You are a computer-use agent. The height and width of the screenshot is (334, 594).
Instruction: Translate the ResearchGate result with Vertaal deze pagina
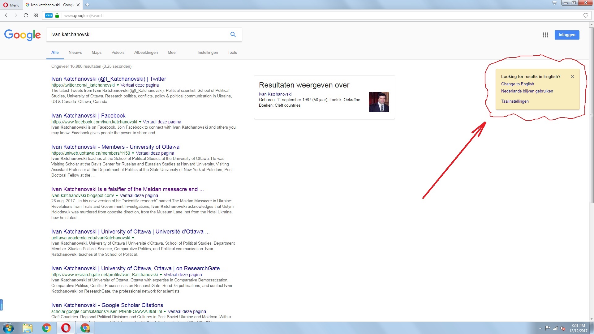coord(183,275)
